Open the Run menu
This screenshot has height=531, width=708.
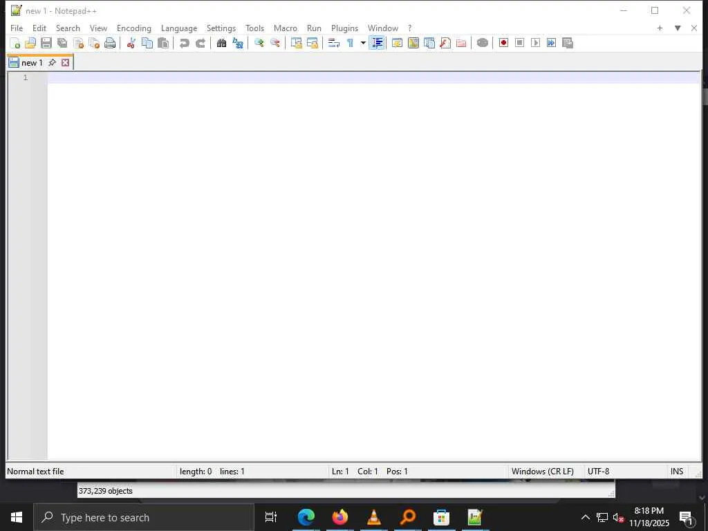tap(315, 28)
